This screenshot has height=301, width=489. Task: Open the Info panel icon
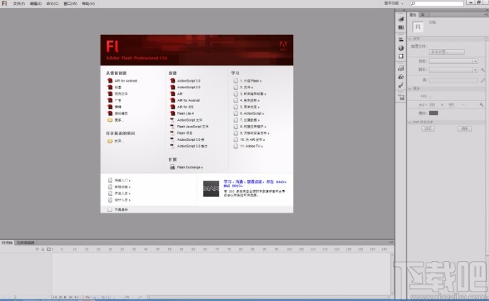tap(401, 48)
